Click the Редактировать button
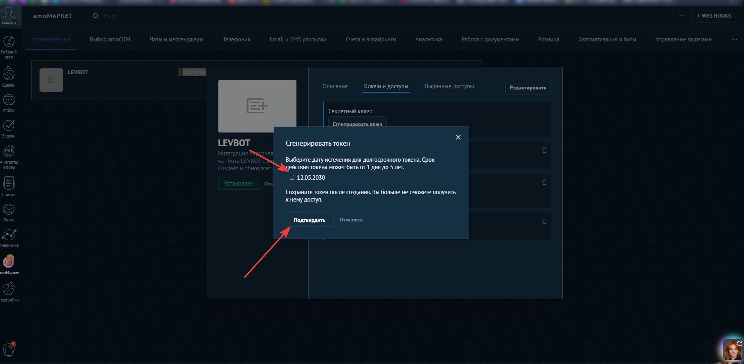The height and width of the screenshot is (364, 744). (x=528, y=87)
